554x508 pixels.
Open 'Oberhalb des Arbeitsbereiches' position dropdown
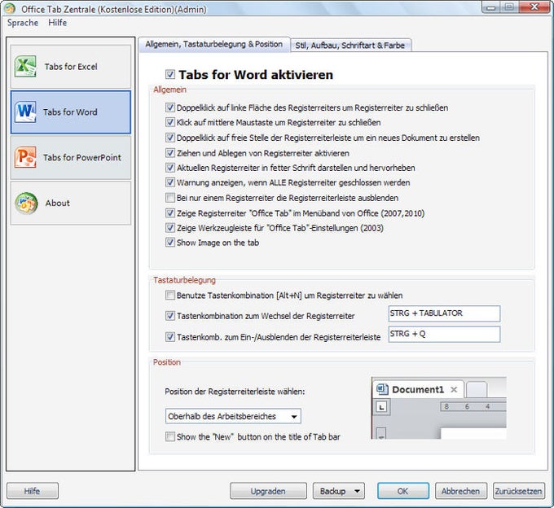click(x=233, y=416)
